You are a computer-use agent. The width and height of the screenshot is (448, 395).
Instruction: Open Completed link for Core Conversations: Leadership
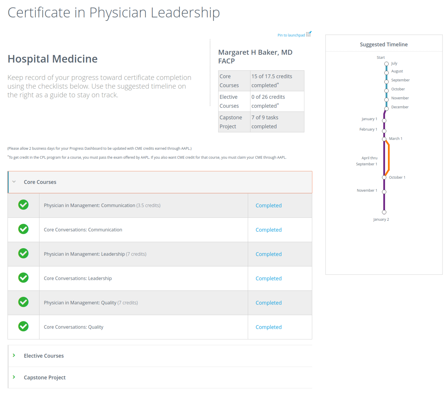[269, 278]
